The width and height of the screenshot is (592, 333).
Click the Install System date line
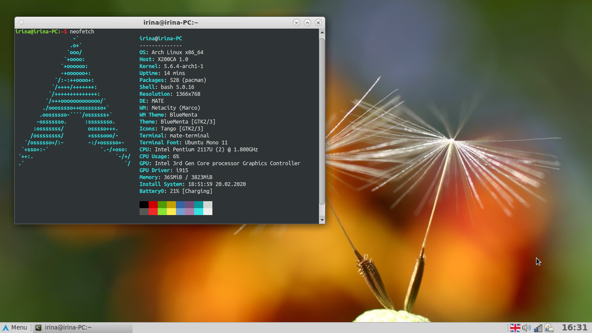point(192,184)
